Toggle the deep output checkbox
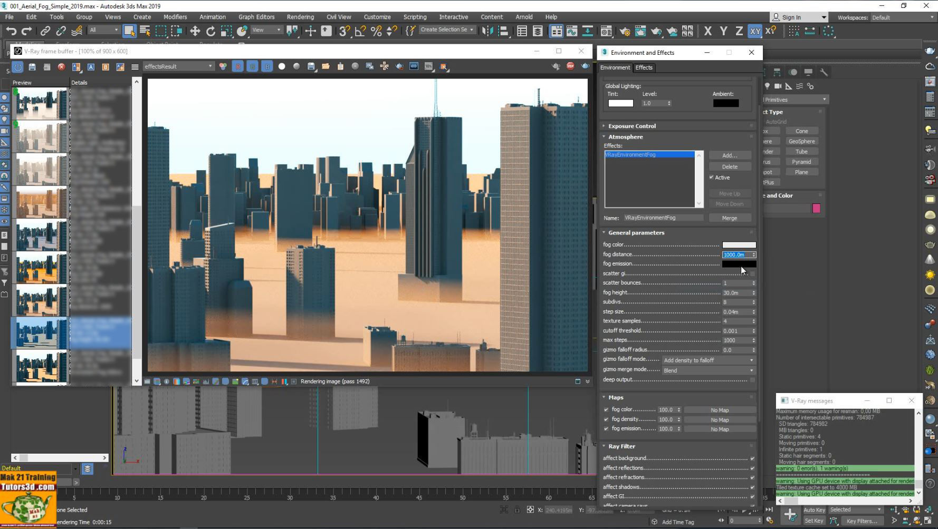Image resolution: width=938 pixels, height=529 pixels. pos(753,380)
